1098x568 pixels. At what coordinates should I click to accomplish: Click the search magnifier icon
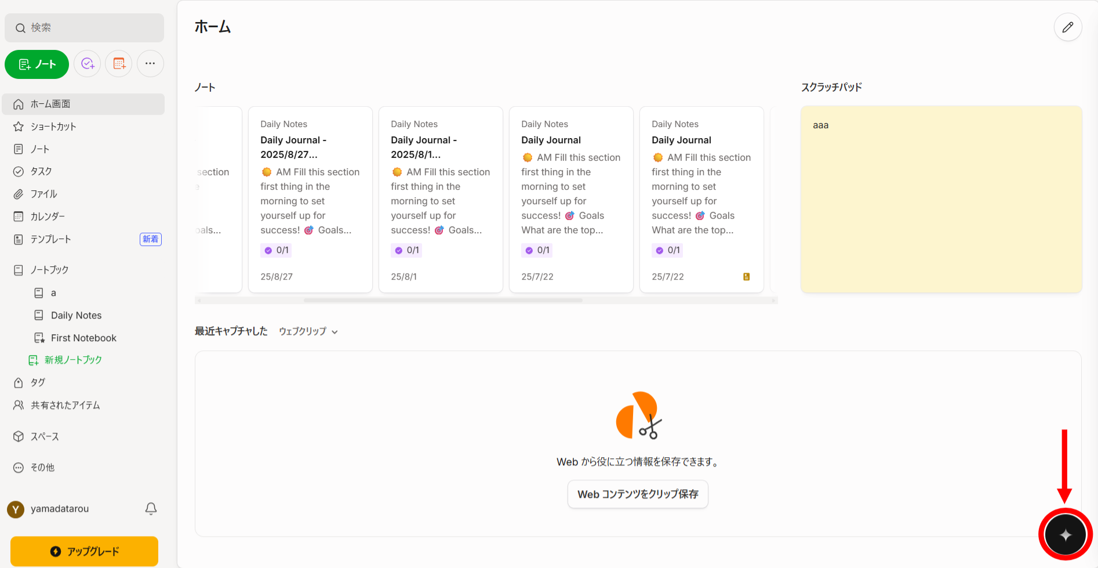coord(20,27)
